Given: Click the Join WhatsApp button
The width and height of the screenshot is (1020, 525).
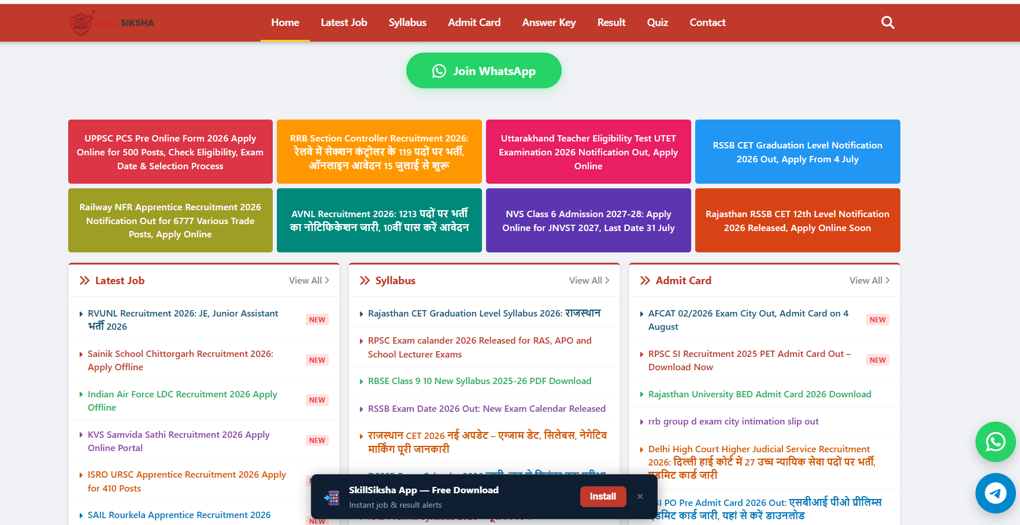Looking at the screenshot, I should 484,70.
